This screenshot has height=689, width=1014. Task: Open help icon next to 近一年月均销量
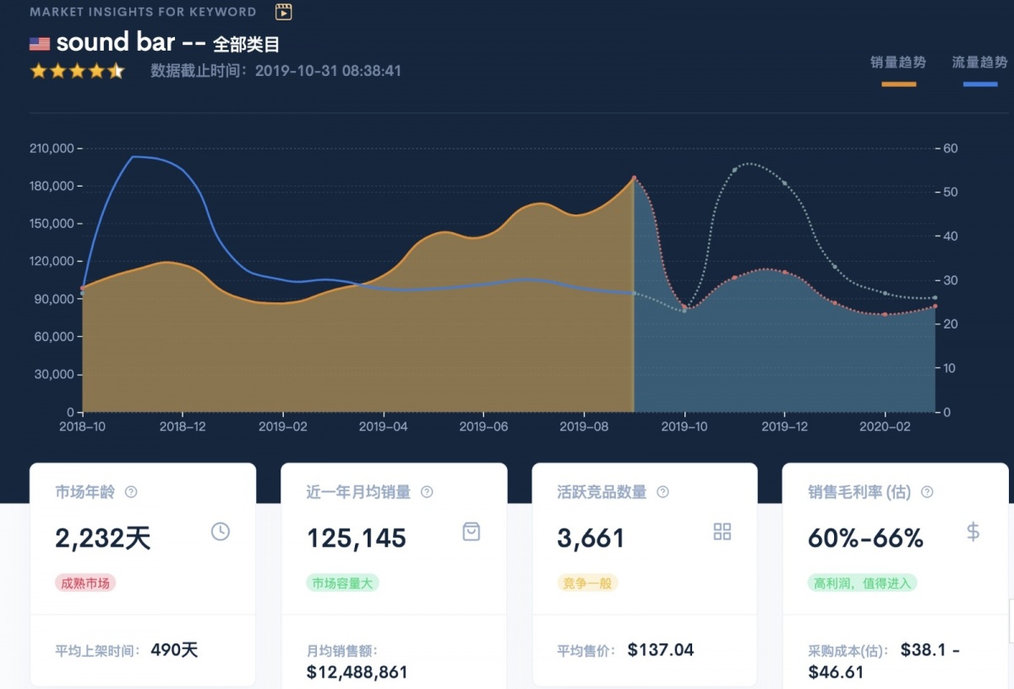tap(427, 492)
